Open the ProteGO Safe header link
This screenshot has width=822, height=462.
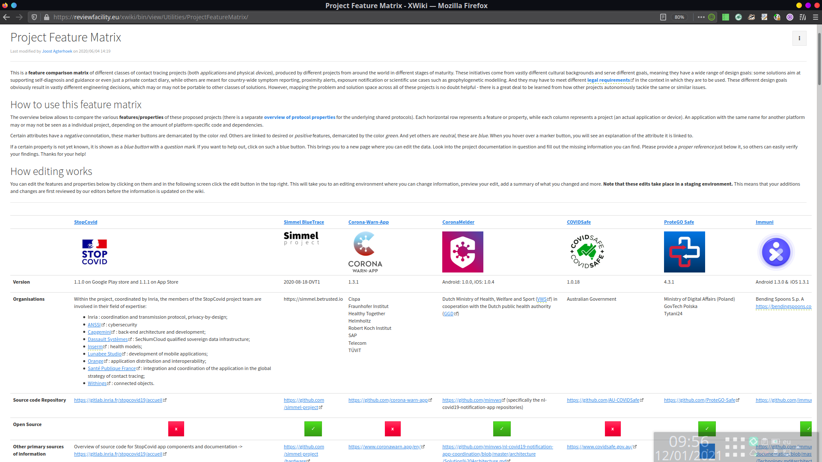(679, 222)
